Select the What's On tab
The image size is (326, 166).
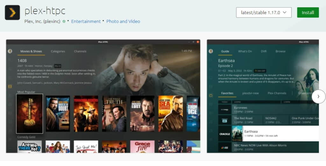click(245, 51)
